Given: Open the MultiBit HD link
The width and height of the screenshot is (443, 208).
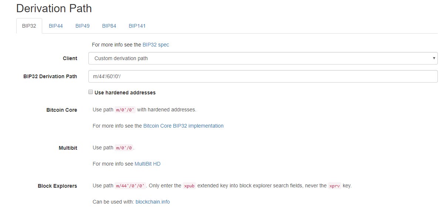Looking at the screenshot, I should 148,164.
